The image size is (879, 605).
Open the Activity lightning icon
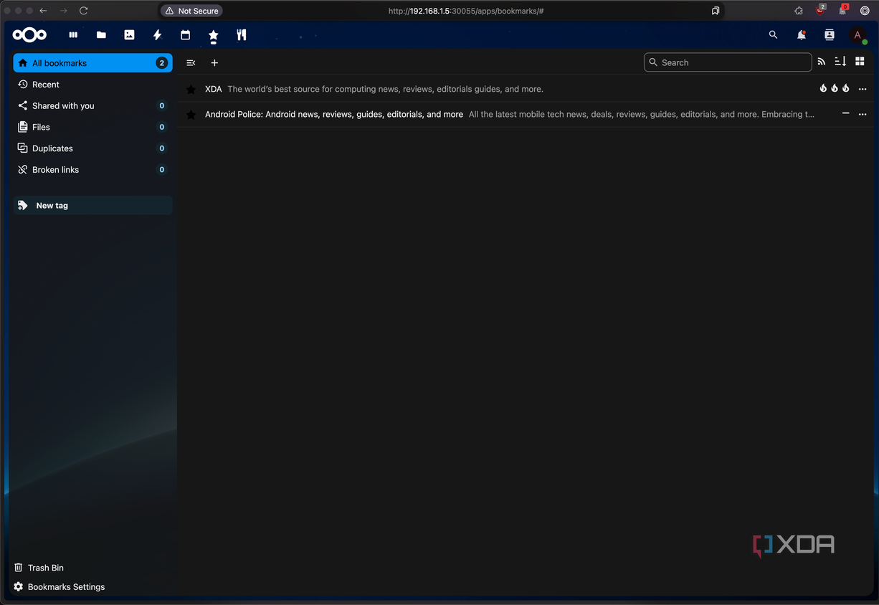[157, 34]
